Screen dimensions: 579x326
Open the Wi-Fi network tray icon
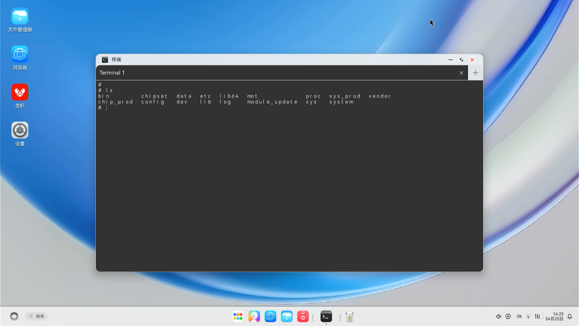pos(528,316)
